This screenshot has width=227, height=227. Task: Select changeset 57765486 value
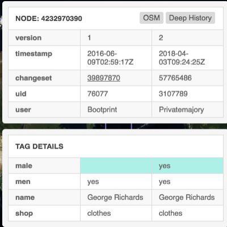tap(175, 78)
